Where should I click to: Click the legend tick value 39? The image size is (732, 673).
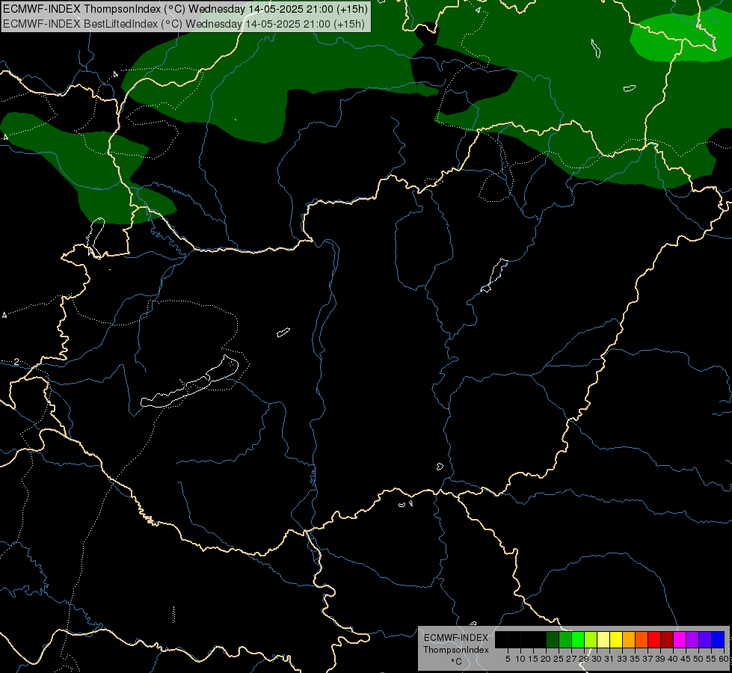pyautogui.click(x=660, y=659)
